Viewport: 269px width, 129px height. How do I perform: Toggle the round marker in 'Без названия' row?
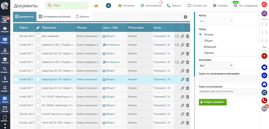38,36
